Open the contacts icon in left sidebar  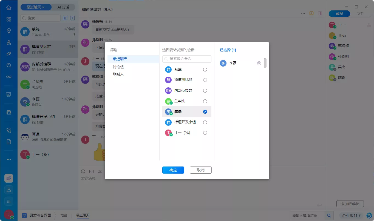[8, 190]
